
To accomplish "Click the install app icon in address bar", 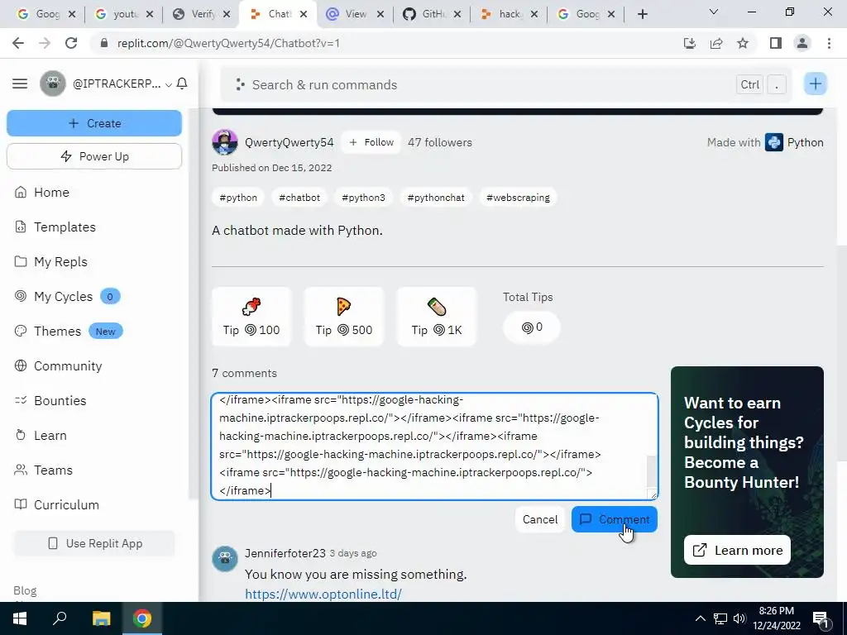I will coord(689,43).
